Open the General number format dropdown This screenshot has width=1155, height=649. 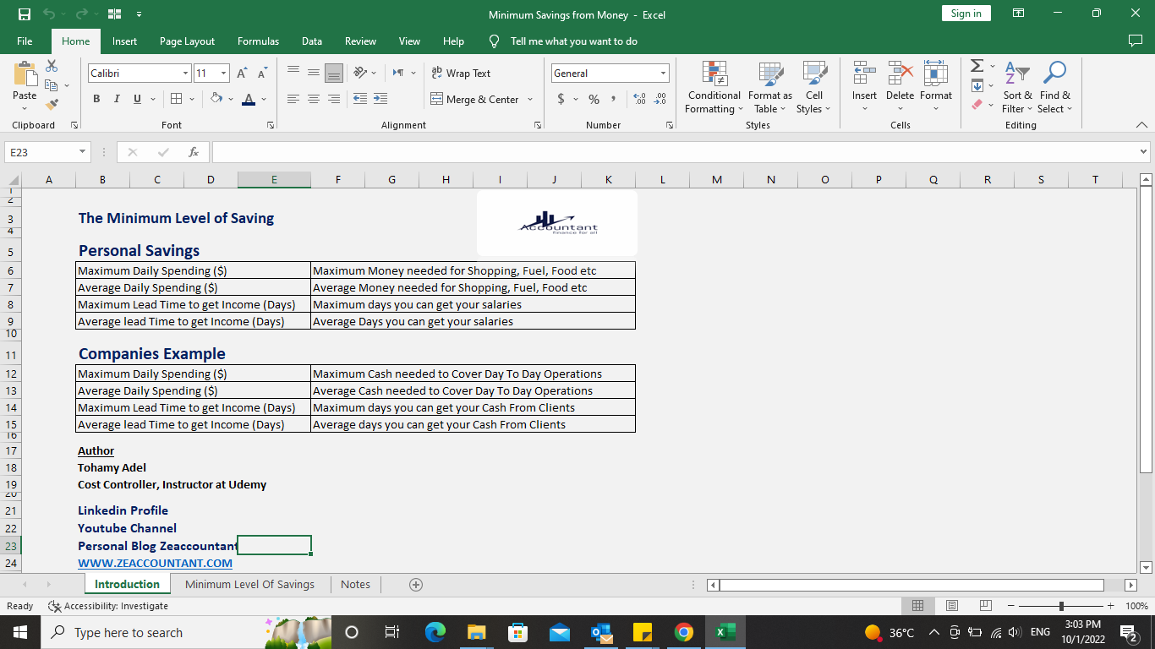tap(663, 74)
